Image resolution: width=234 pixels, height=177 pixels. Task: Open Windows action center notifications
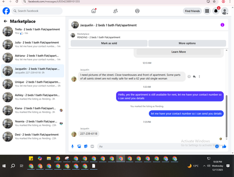point(228,166)
